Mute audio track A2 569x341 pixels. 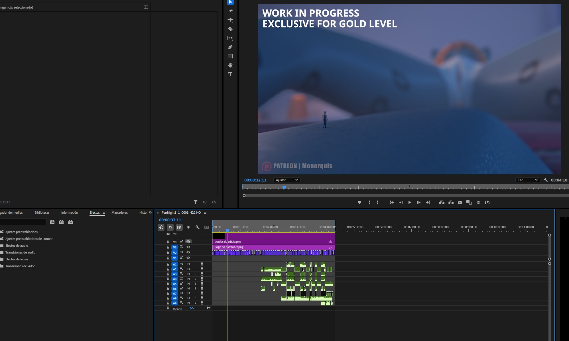tap(188, 269)
